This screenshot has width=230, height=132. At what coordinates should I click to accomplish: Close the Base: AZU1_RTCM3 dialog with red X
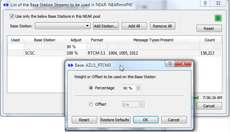[183, 64]
